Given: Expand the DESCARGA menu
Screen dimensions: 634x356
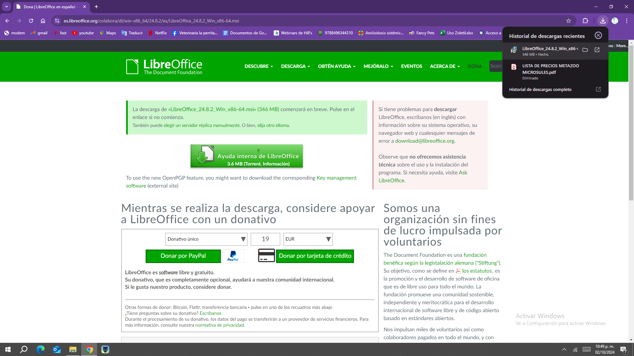Looking at the screenshot, I should click(296, 66).
